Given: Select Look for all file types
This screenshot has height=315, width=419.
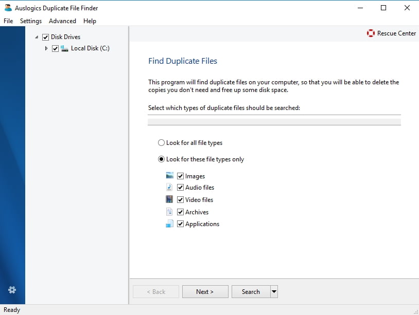Looking at the screenshot, I should tap(162, 143).
